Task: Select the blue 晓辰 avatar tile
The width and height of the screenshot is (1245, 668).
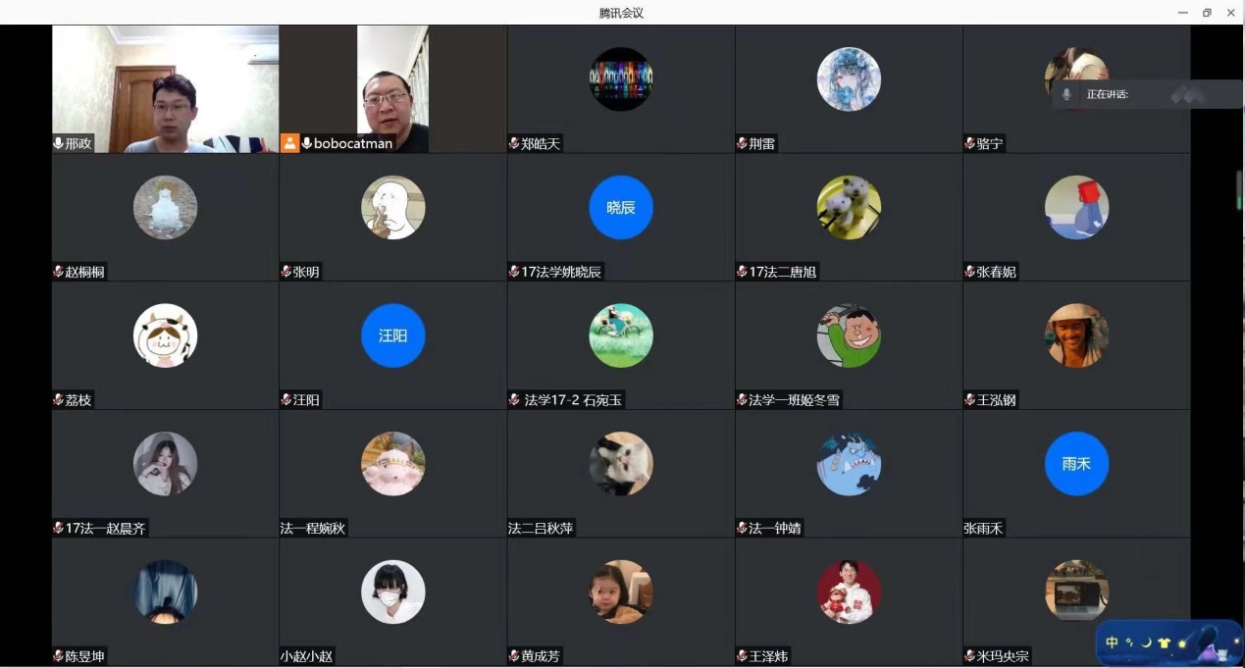Action: 620,207
